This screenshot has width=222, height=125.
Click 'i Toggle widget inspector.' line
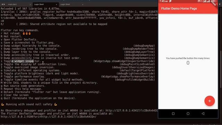pos(21,61)
